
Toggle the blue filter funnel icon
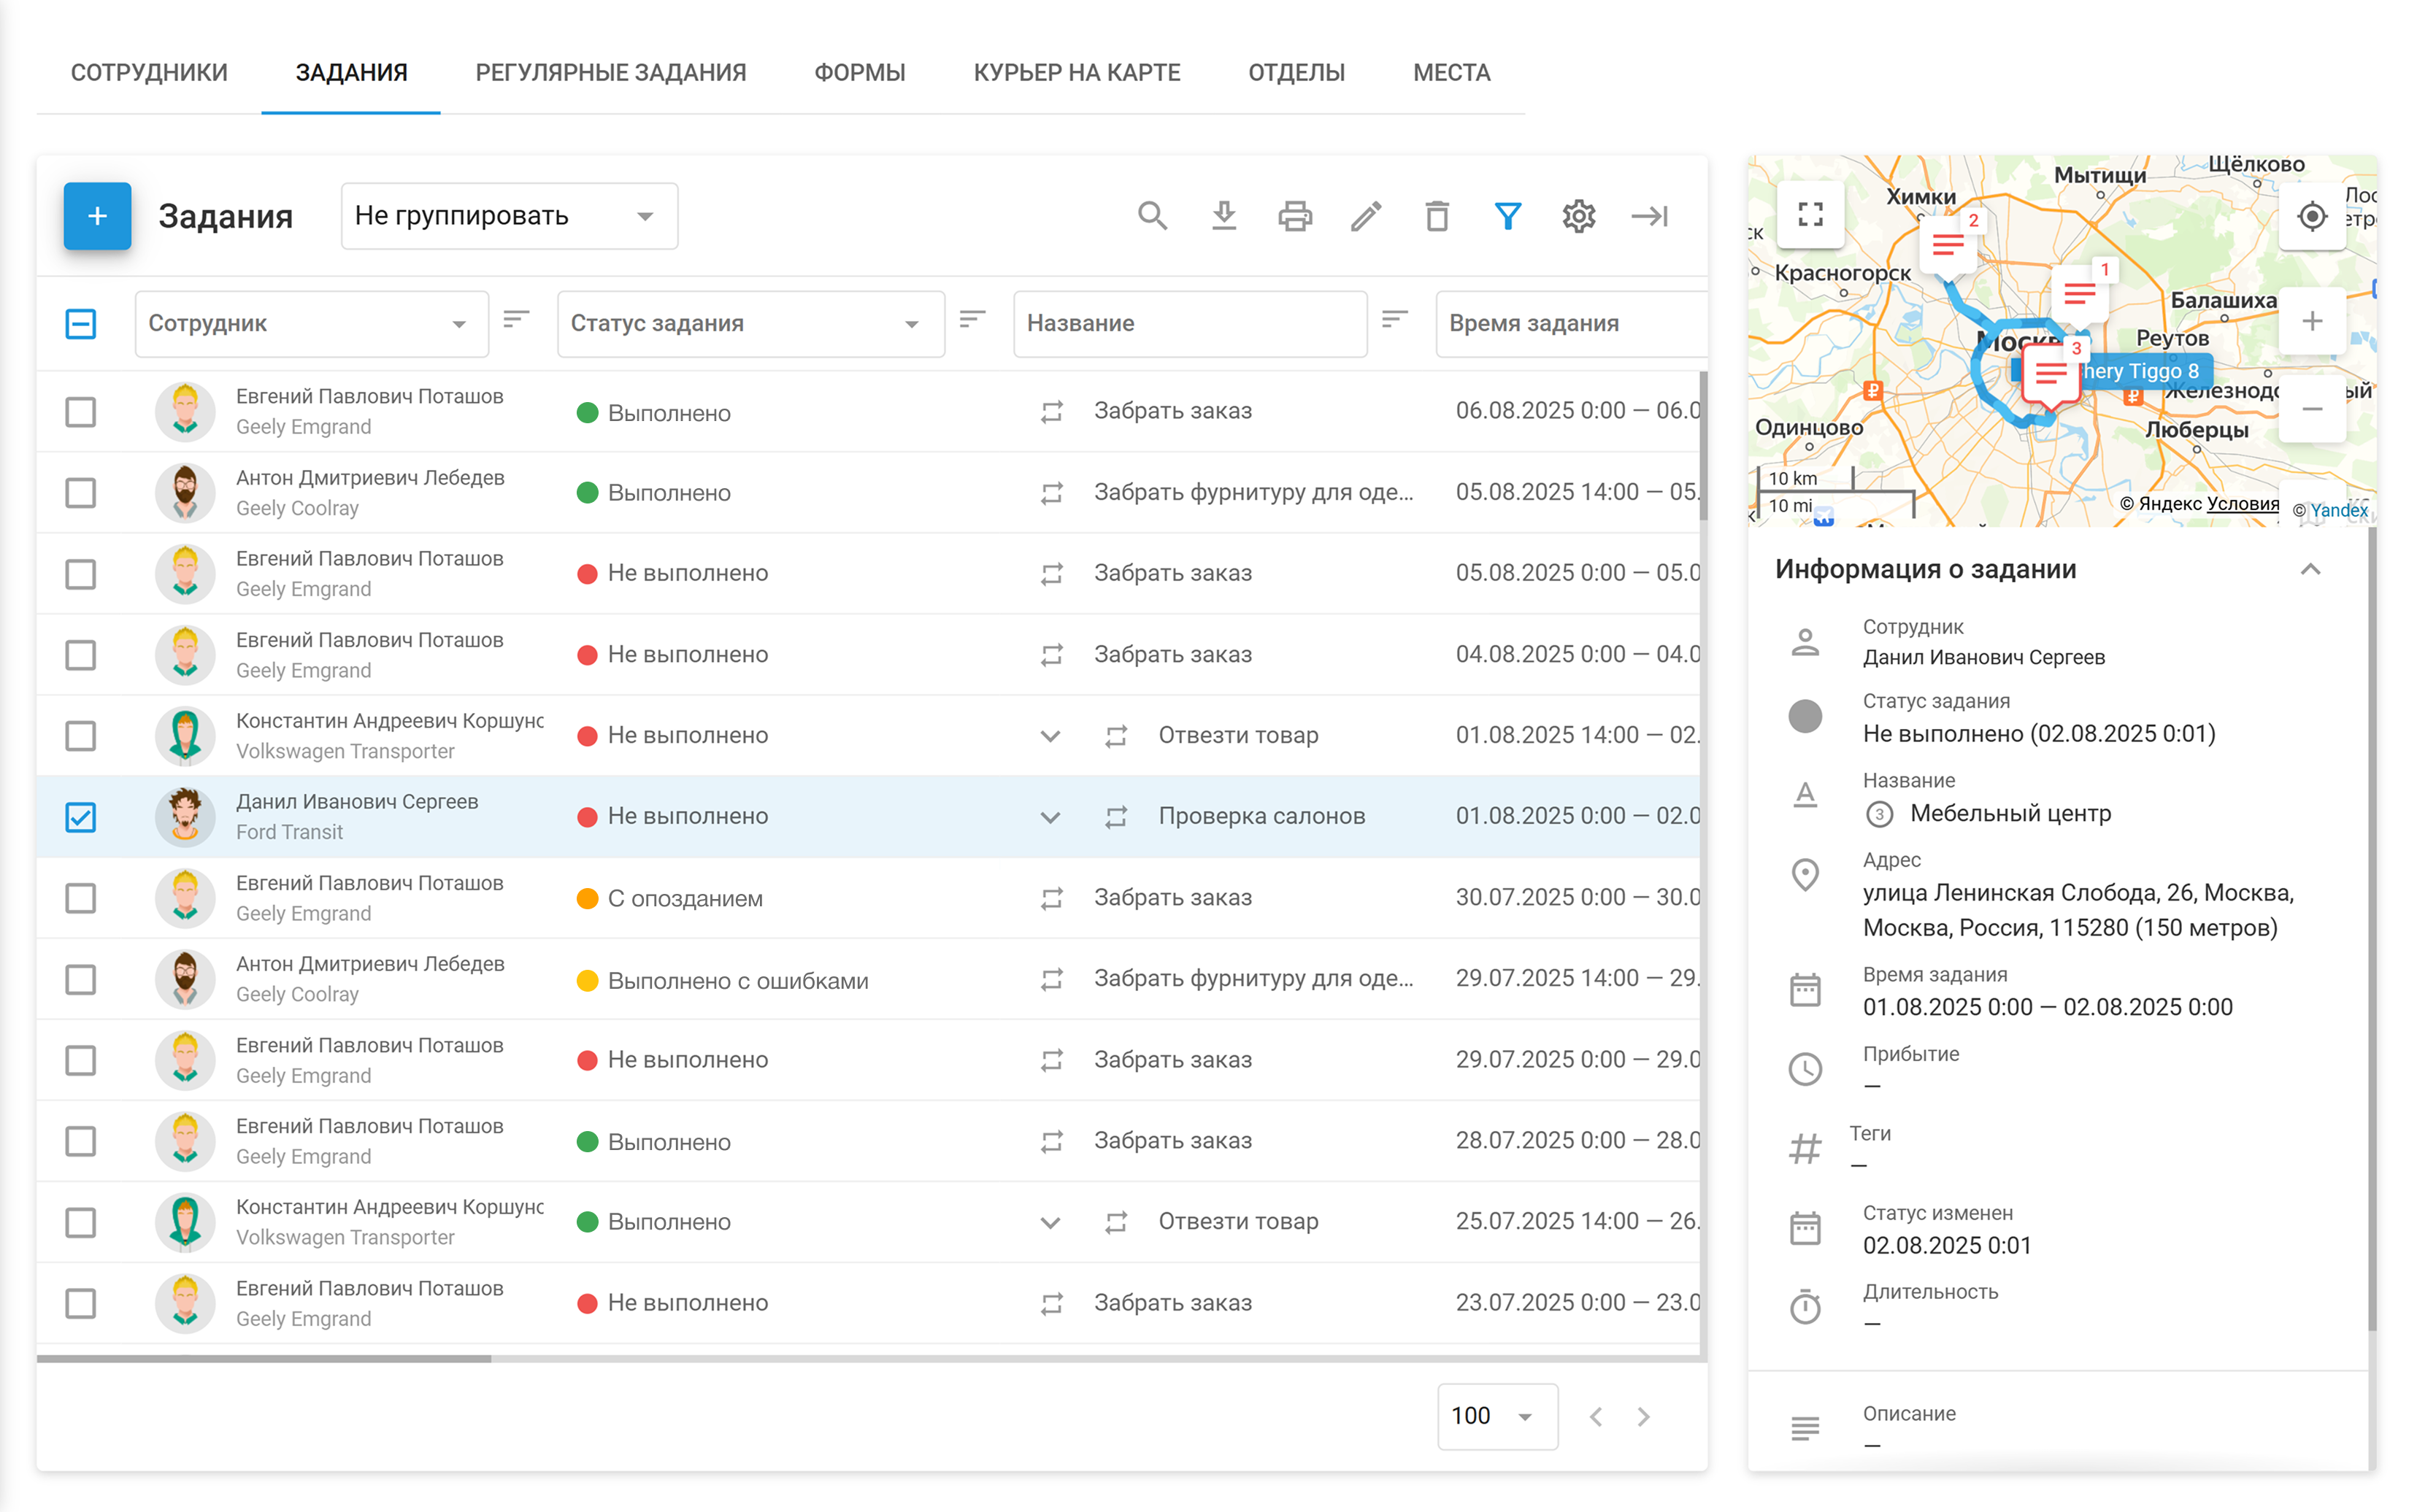click(1507, 216)
